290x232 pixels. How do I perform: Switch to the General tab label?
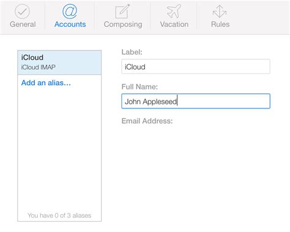(23, 24)
